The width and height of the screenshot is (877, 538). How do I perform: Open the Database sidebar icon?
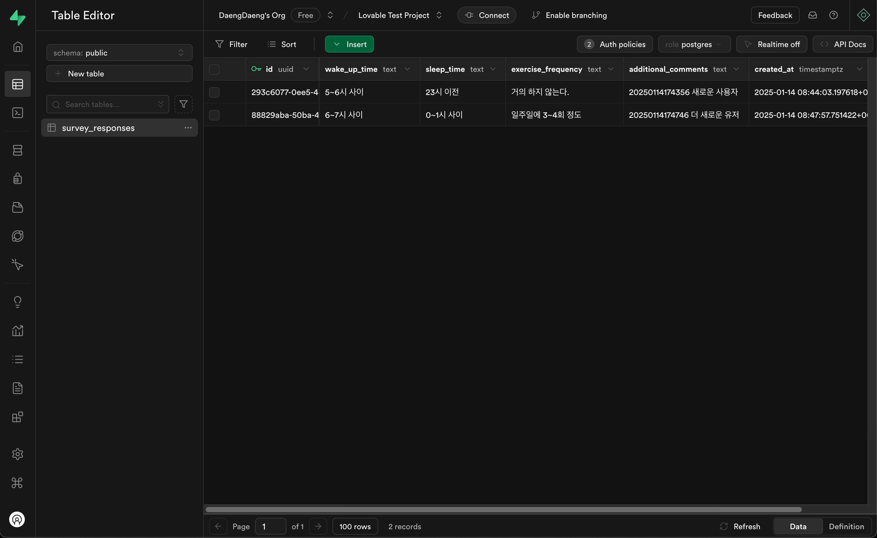coord(17,150)
